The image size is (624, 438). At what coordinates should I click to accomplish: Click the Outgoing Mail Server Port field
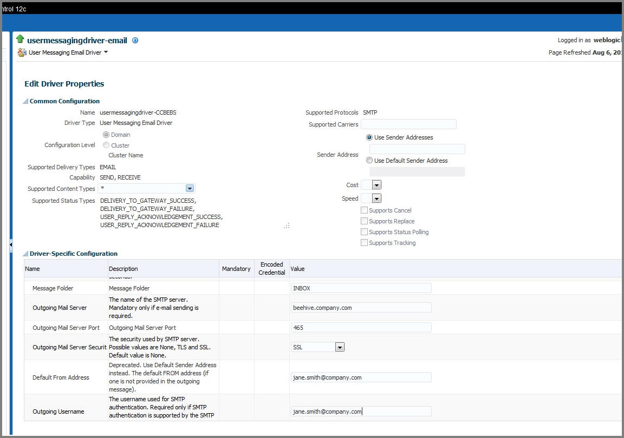pyautogui.click(x=361, y=328)
